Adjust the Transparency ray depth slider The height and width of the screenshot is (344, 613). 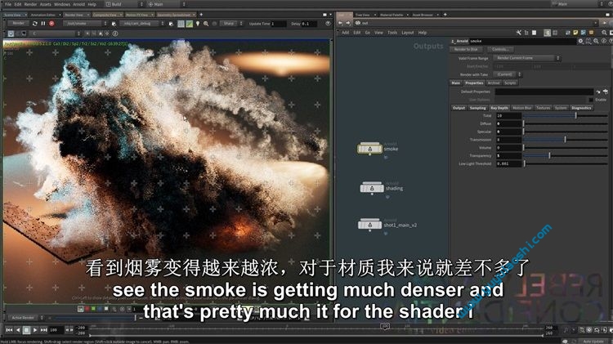[566, 155]
